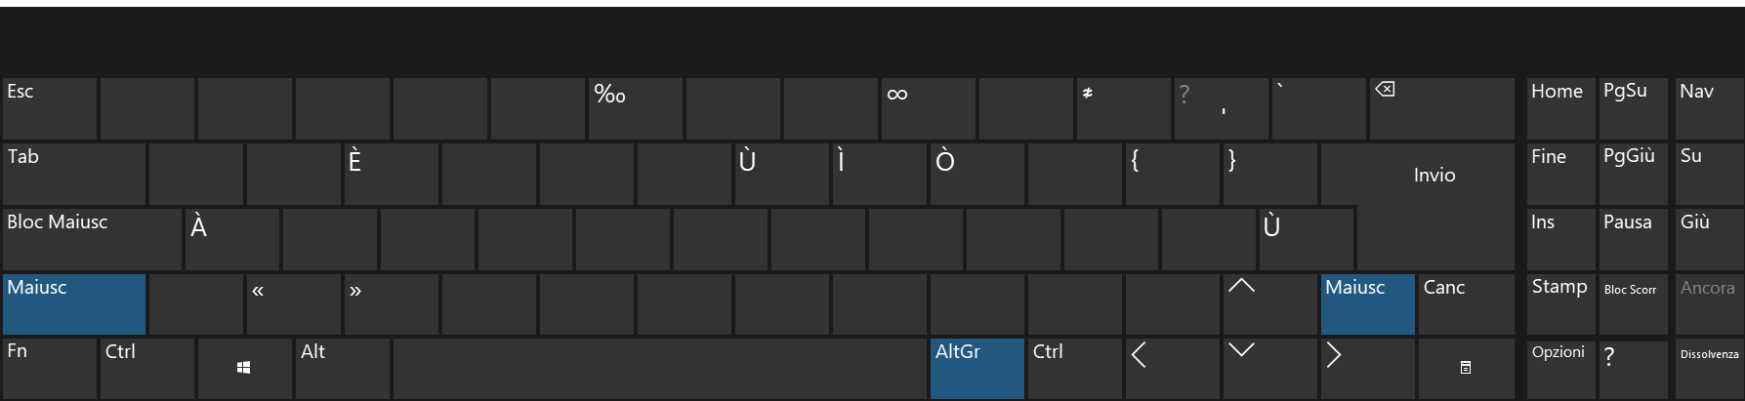Tap the Windows logo key
The image size is (1745, 401).
[x=244, y=368]
